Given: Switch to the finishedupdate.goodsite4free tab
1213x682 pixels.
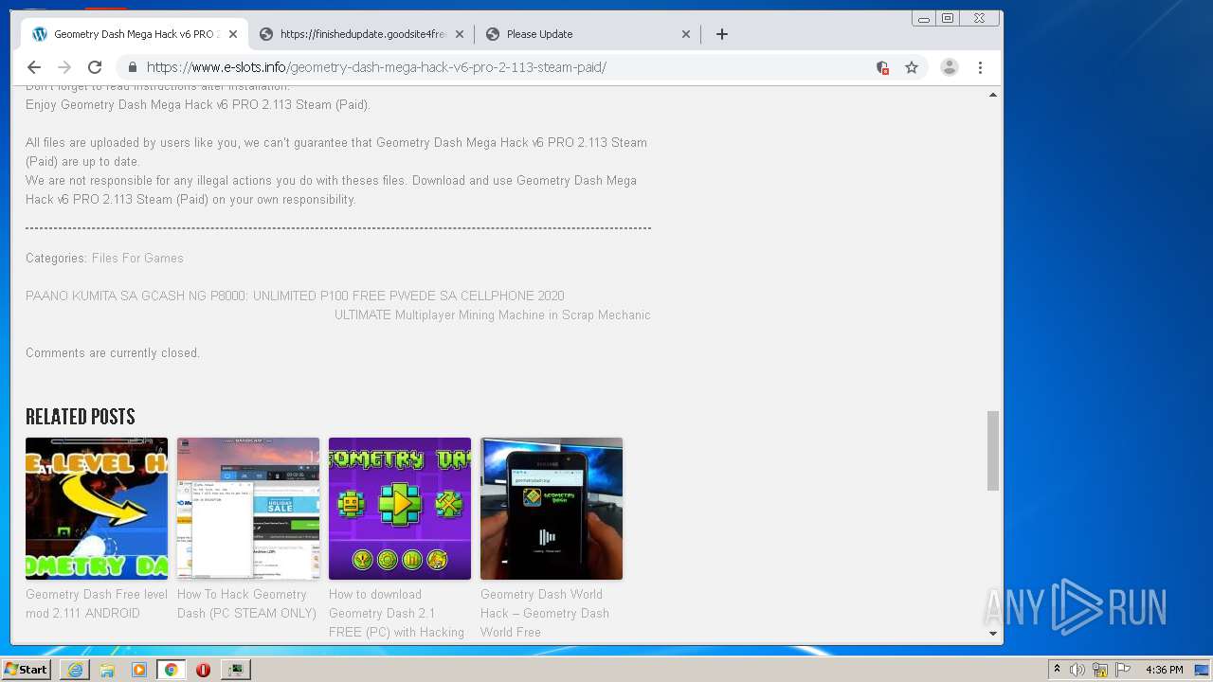Looking at the screenshot, I should point(363,34).
